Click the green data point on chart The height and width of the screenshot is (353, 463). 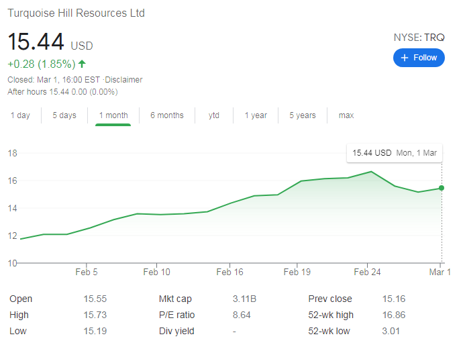(442, 188)
